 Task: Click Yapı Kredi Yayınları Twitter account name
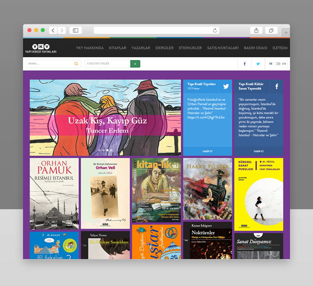(202, 84)
